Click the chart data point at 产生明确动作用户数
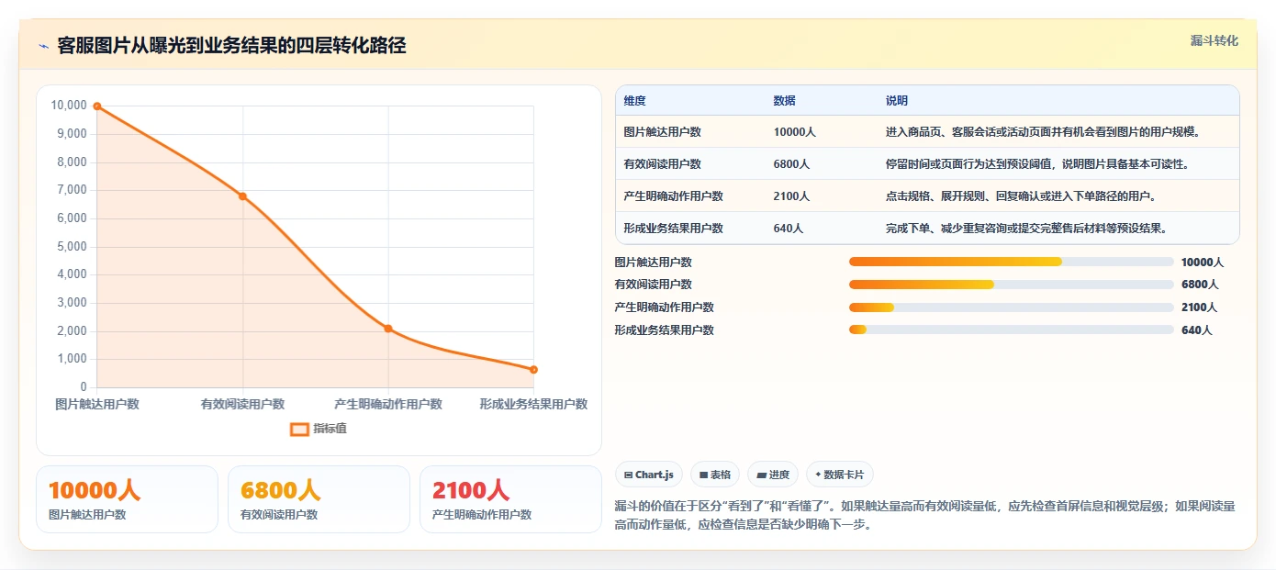Viewport: 1276px width, 570px height. (x=388, y=329)
